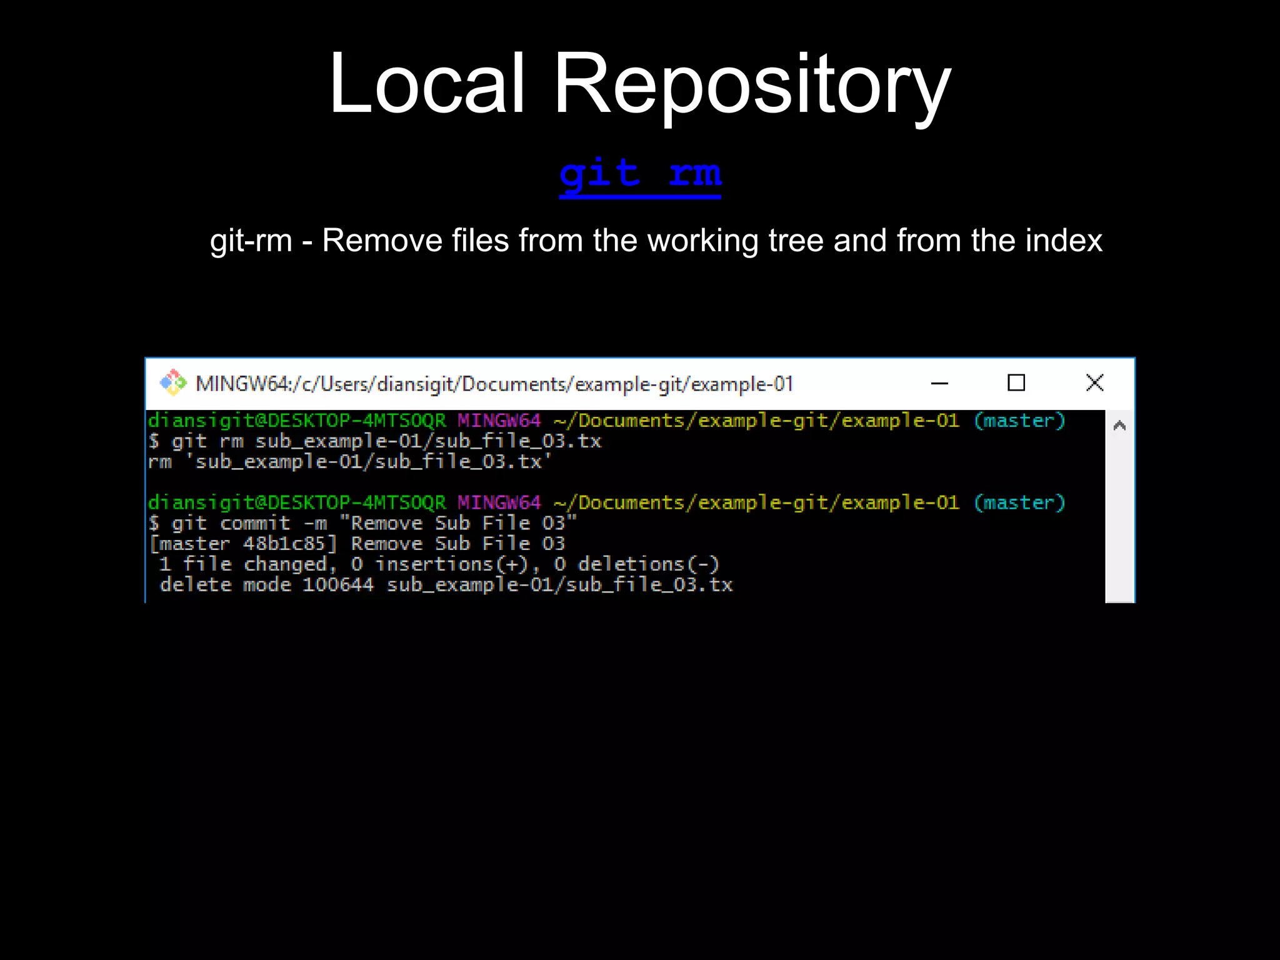Click the terminal scroll up arrow
Viewport: 1280px width, 960px height.
(1119, 426)
